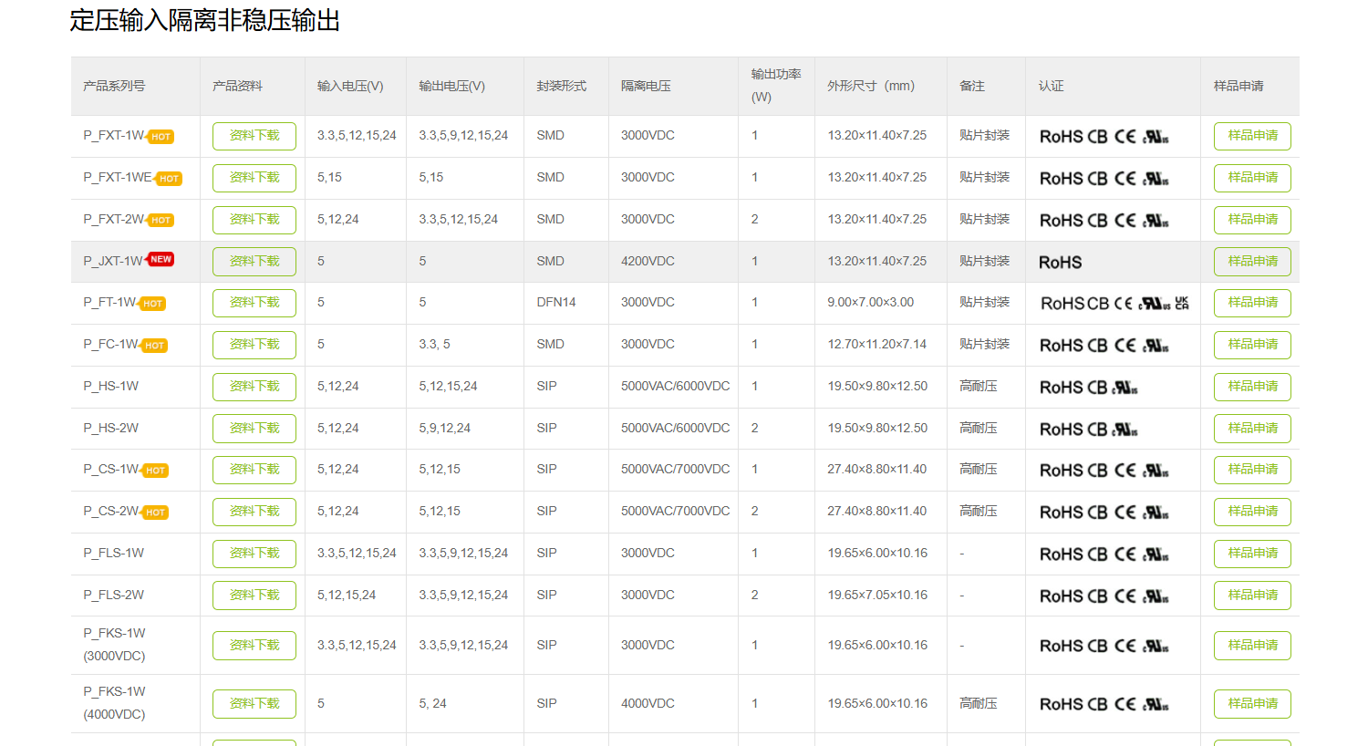Click the certification logos in the P_HS-2W row

(x=1088, y=430)
